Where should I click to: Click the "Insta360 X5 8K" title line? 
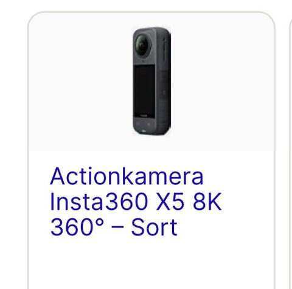tap(136, 201)
